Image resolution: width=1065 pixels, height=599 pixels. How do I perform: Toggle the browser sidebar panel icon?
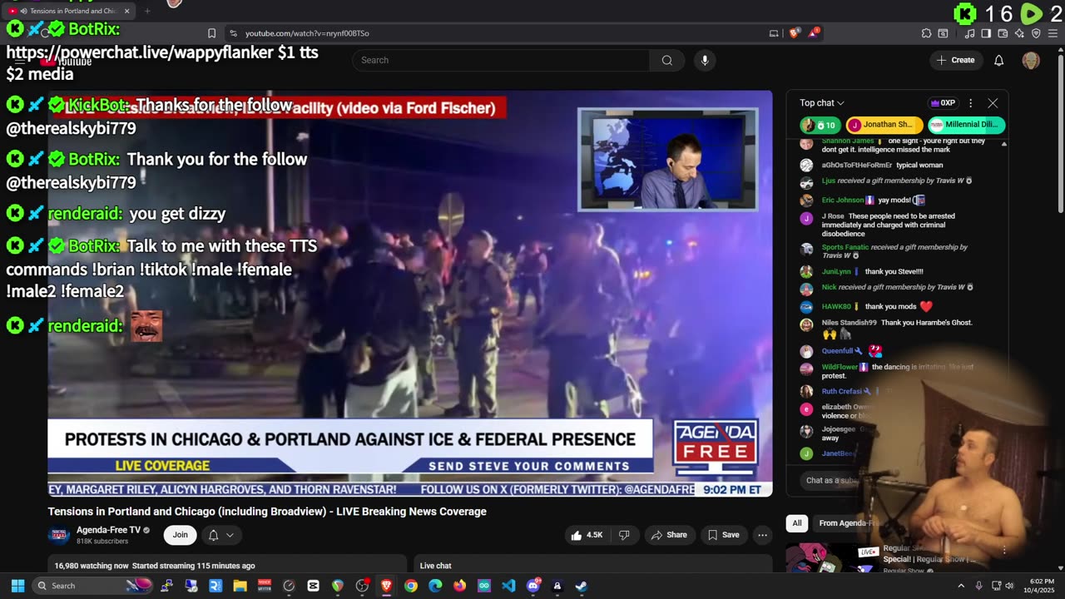point(986,33)
